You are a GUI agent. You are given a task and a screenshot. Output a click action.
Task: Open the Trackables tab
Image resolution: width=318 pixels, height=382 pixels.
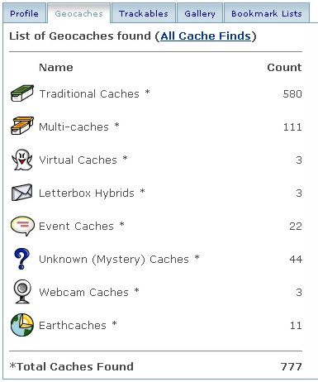144,13
